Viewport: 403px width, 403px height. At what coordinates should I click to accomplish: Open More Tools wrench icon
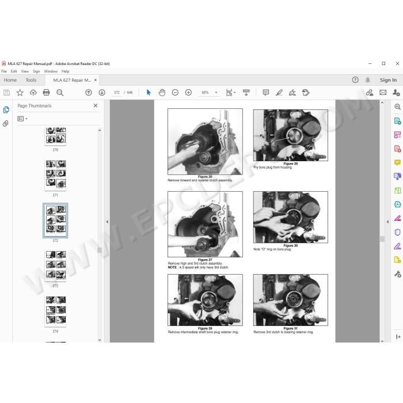coord(397,274)
